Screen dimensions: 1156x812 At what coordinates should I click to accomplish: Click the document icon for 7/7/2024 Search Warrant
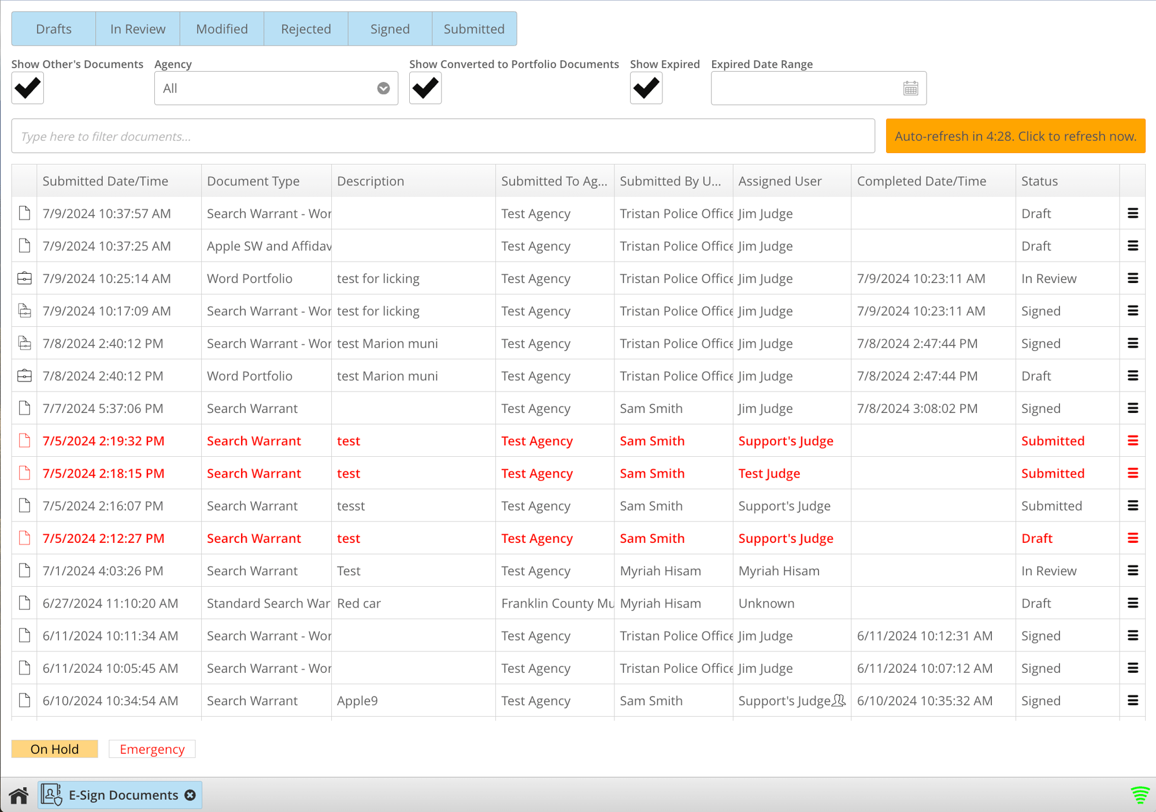[24, 408]
